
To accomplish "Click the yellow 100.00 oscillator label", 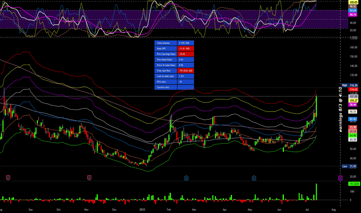I will (x=353, y=2).
